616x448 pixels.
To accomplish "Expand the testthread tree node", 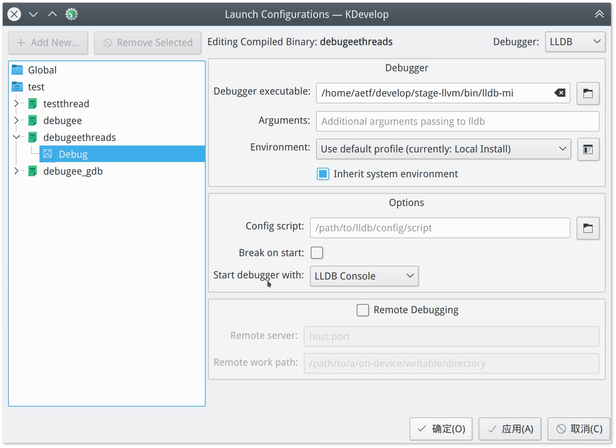I will 16,104.
